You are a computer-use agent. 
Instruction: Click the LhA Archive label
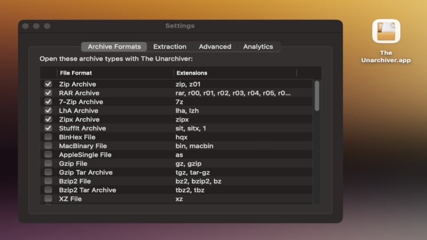78,111
